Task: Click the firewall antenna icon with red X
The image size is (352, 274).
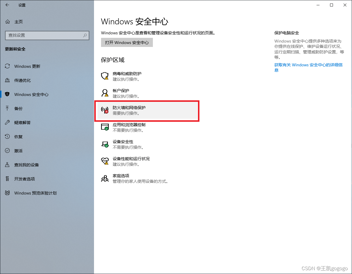Action: [105, 110]
